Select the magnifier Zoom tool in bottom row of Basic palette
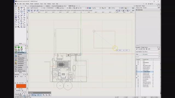 [x=19, y=27]
